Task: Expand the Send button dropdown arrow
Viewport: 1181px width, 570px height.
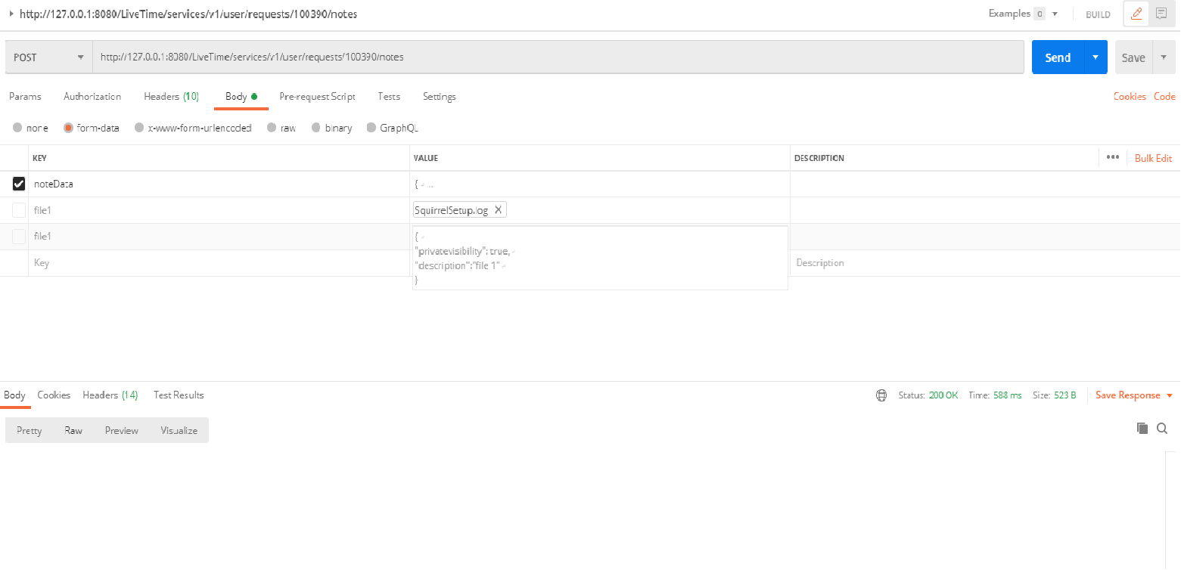Action: coord(1096,57)
